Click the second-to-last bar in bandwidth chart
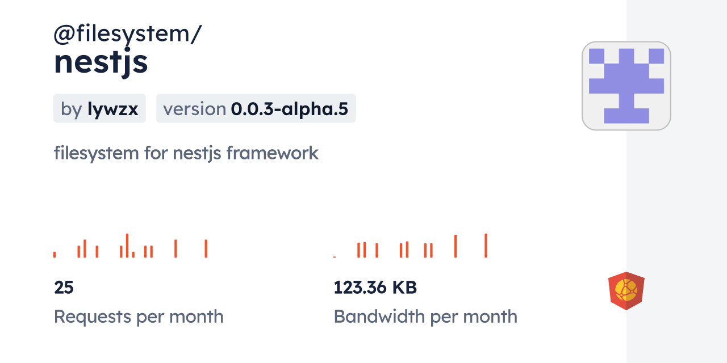The height and width of the screenshot is (363, 727). click(x=456, y=246)
